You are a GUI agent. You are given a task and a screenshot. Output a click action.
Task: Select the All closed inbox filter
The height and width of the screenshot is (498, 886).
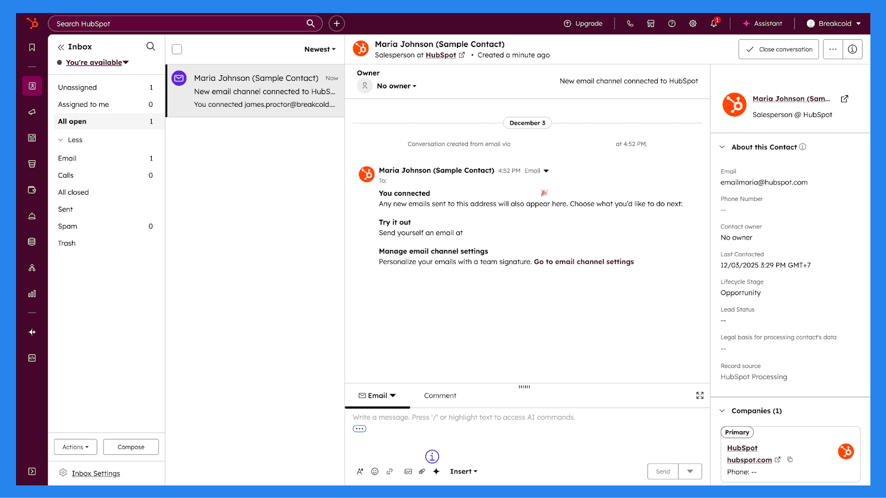[x=73, y=192]
